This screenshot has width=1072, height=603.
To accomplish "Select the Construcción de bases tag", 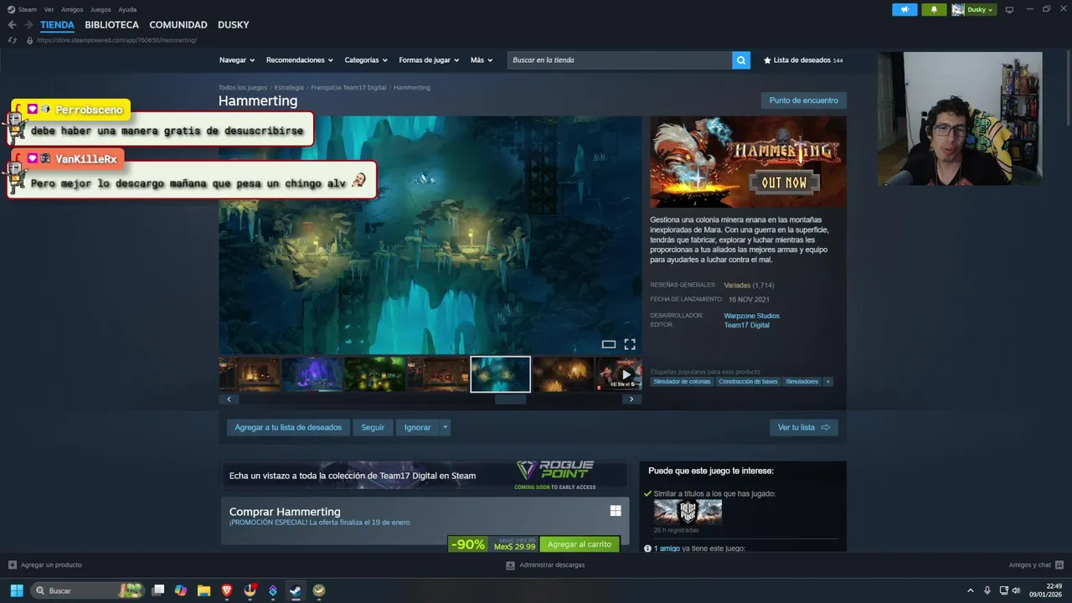I will point(748,382).
